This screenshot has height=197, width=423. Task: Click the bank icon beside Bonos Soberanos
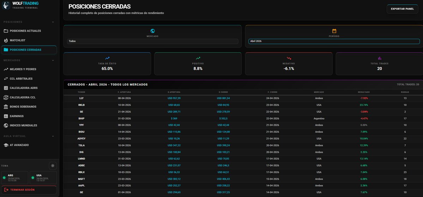[6, 107]
